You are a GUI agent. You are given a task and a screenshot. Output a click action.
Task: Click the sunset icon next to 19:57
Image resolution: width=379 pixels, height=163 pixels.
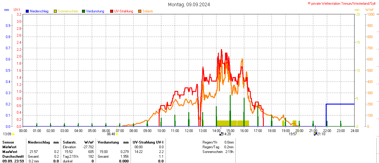pos(299,134)
